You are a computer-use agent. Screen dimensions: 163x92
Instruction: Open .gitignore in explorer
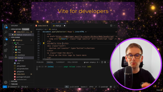21,72
